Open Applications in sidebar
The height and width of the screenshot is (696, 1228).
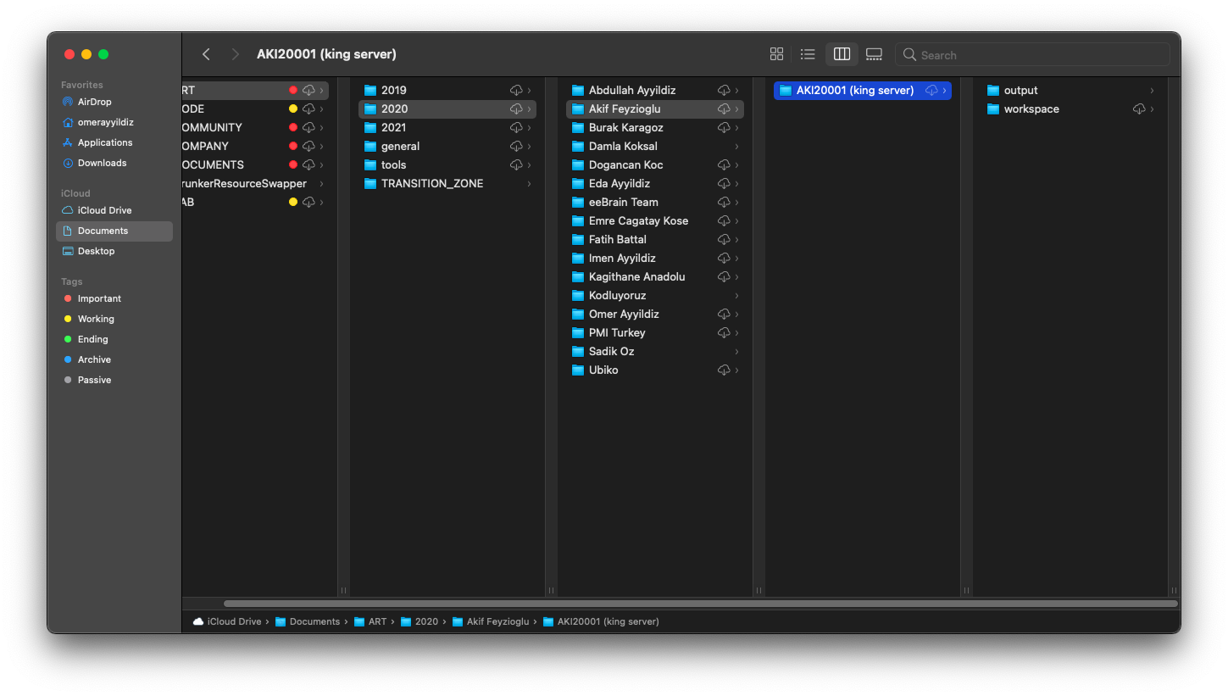click(x=114, y=142)
